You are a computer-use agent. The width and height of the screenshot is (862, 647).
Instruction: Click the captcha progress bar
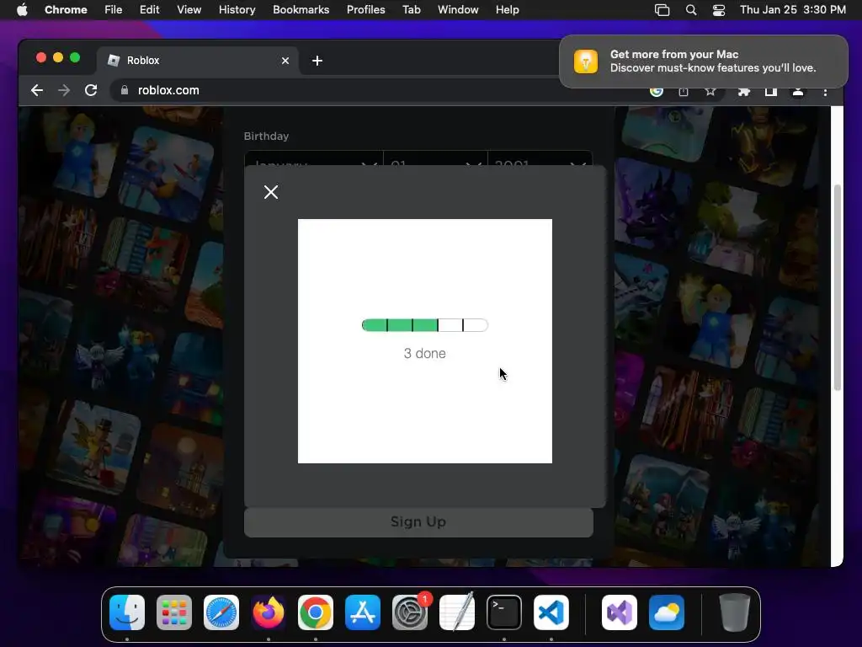(x=424, y=325)
